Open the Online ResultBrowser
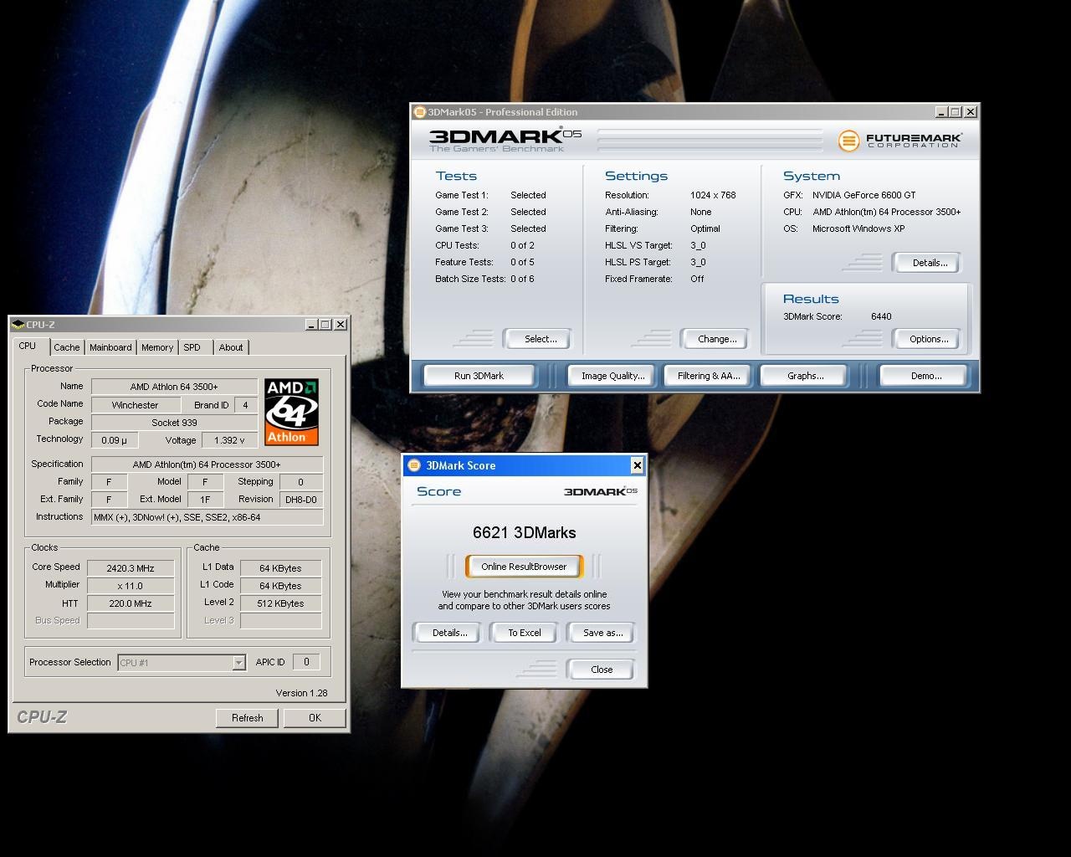The image size is (1071, 857). pyautogui.click(x=524, y=567)
